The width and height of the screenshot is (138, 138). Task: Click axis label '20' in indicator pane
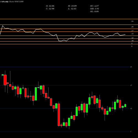pyautogui.click(x=132, y=27)
